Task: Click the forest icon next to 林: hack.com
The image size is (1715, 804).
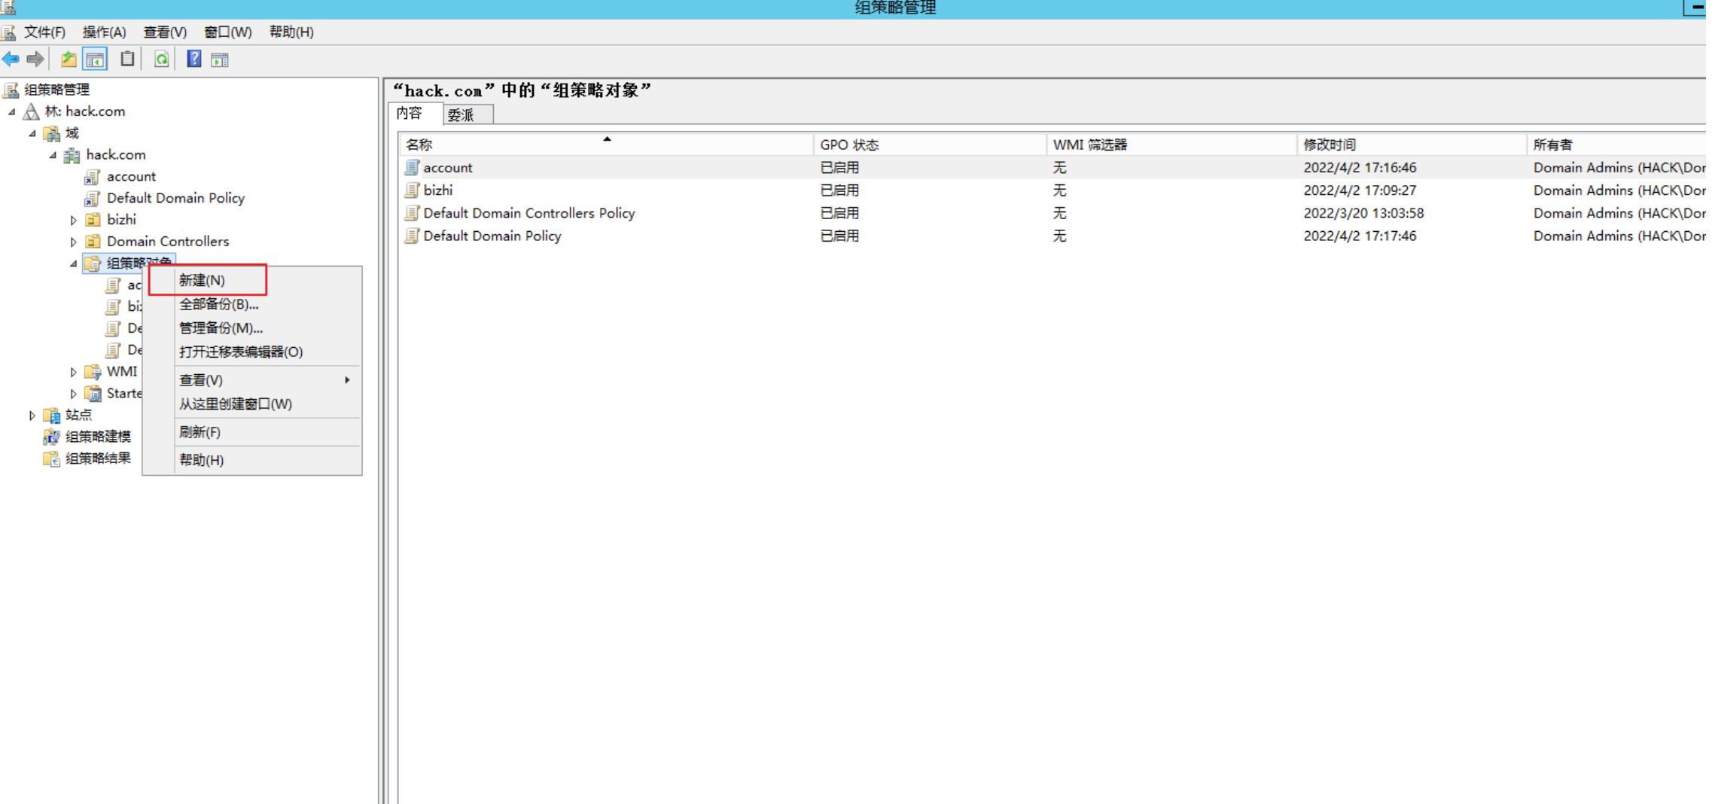Action: coord(31,111)
